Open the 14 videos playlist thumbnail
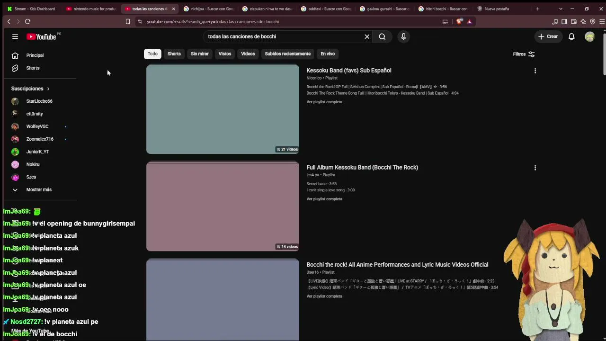The width and height of the screenshot is (606, 341). click(x=223, y=206)
